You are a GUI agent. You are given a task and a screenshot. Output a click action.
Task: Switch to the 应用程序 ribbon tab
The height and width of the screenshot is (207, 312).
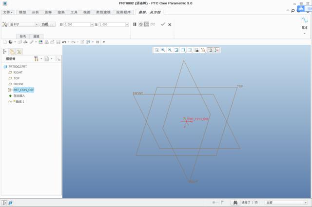[x=123, y=12]
